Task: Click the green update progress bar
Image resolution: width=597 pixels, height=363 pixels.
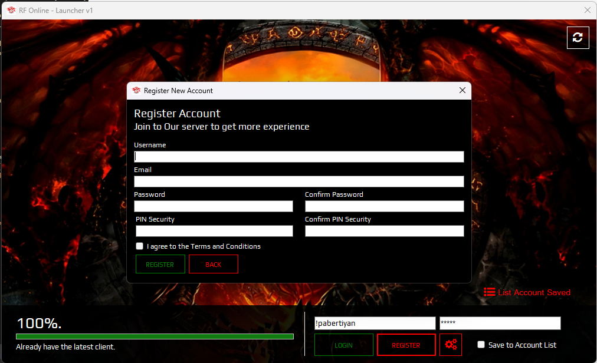Action: [x=155, y=336]
